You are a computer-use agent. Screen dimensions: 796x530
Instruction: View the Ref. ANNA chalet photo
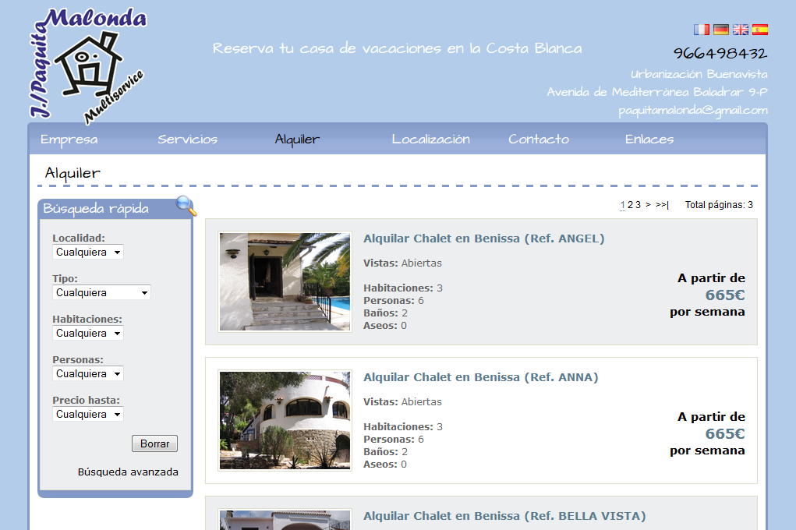click(x=285, y=420)
